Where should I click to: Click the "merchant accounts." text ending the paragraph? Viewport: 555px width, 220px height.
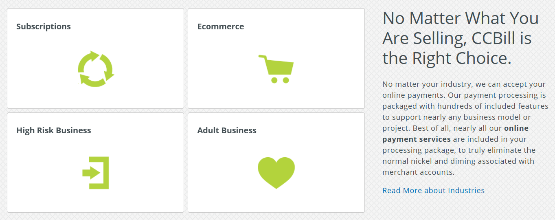point(418,172)
